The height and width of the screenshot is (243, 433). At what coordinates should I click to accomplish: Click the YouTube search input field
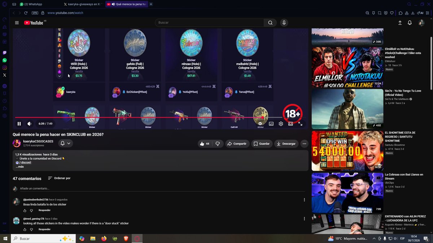209,23
